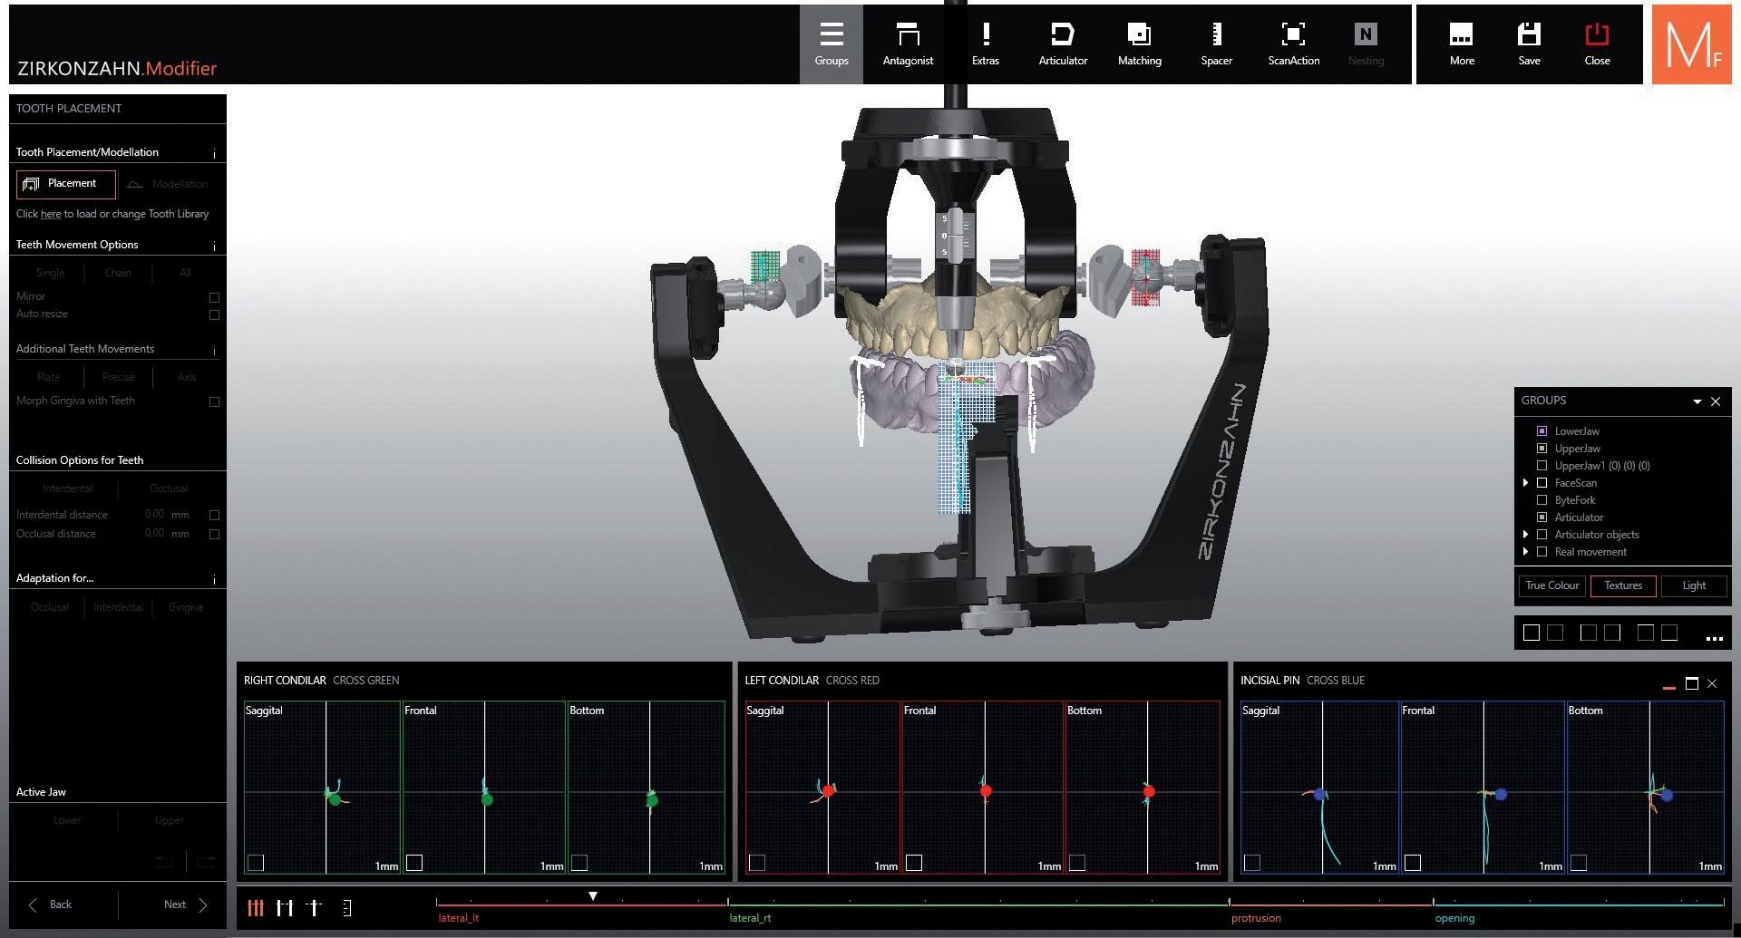Screen dimensions: 1741x938
Task: Show info for the Adaptation for section
Action: [214, 579]
